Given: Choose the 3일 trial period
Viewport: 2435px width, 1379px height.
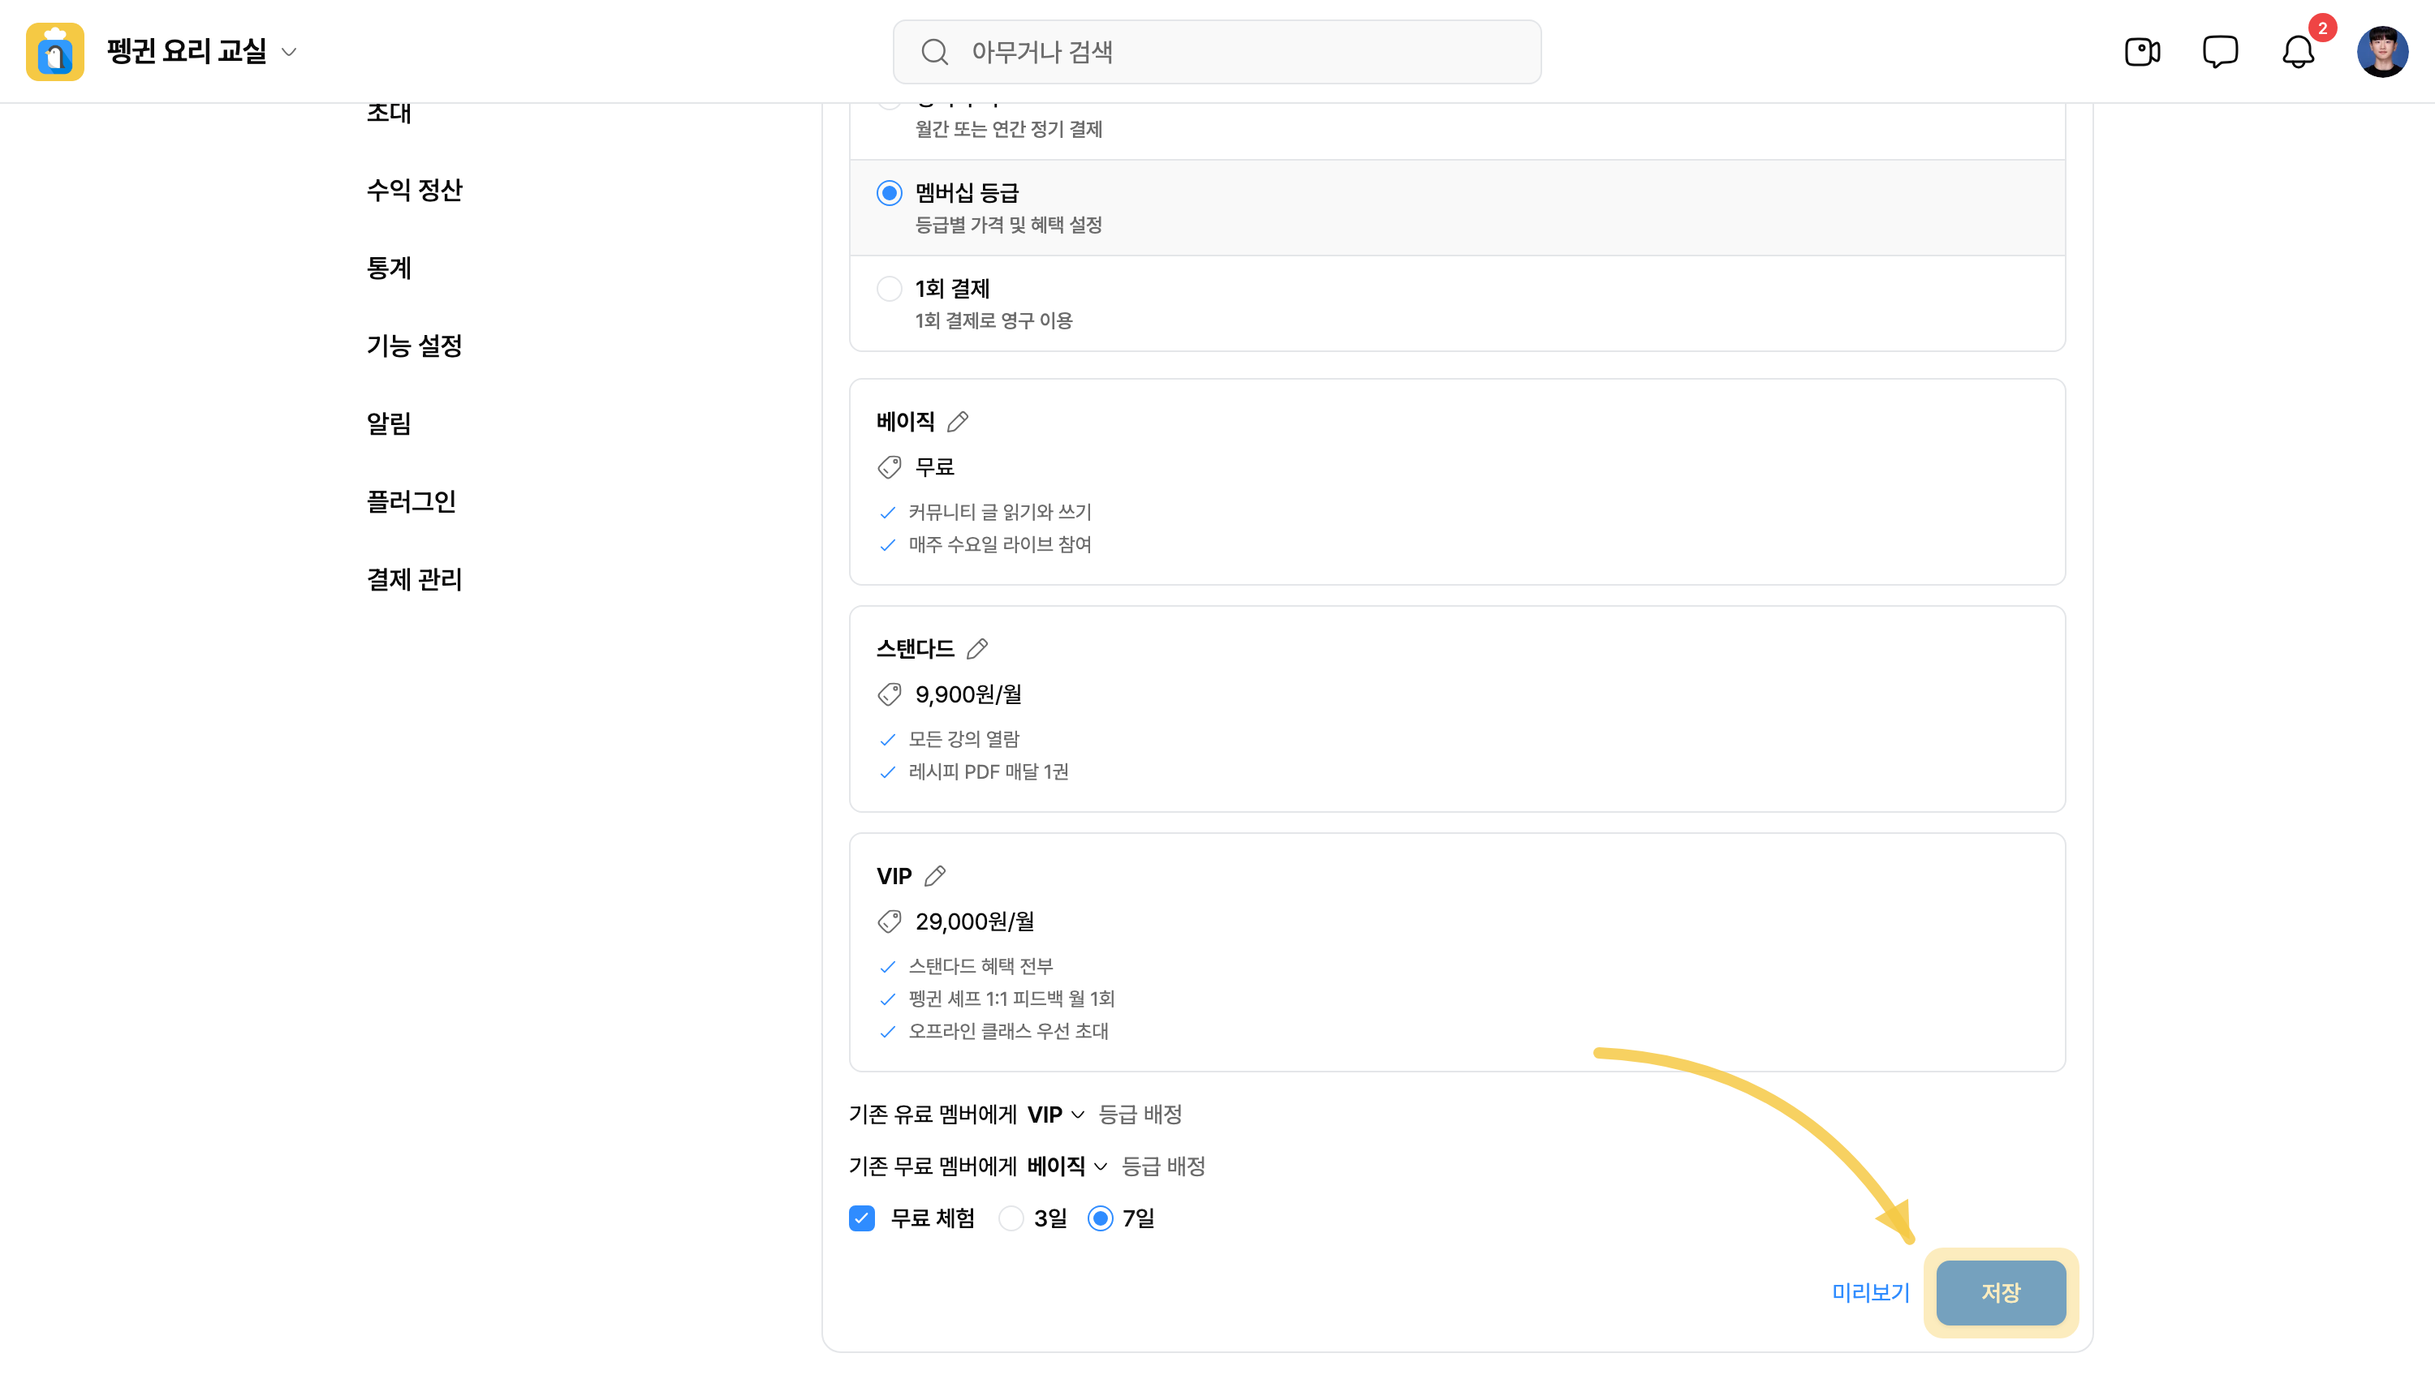Looking at the screenshot, I should (1011, 1218).
